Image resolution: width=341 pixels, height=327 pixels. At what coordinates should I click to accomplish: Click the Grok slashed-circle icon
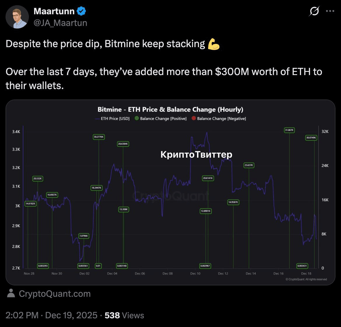pos(314,11)
